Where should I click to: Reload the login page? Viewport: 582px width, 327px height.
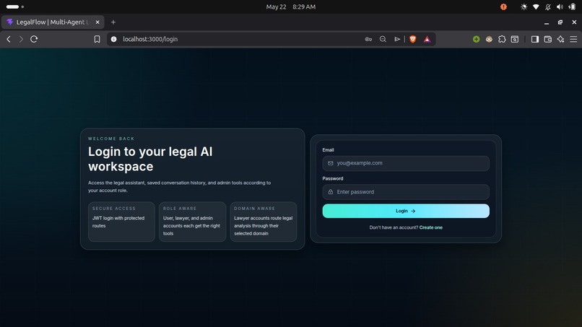point(34,39)
